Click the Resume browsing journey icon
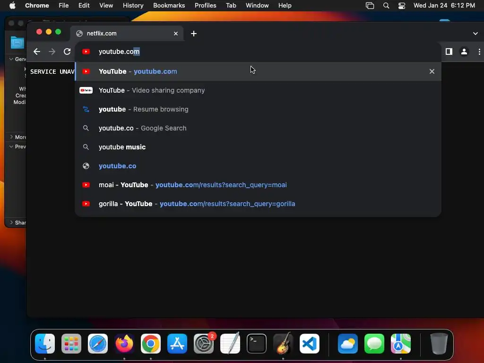Image resolution: width=484 pixels, height=363 pixels. pos(86,109)
